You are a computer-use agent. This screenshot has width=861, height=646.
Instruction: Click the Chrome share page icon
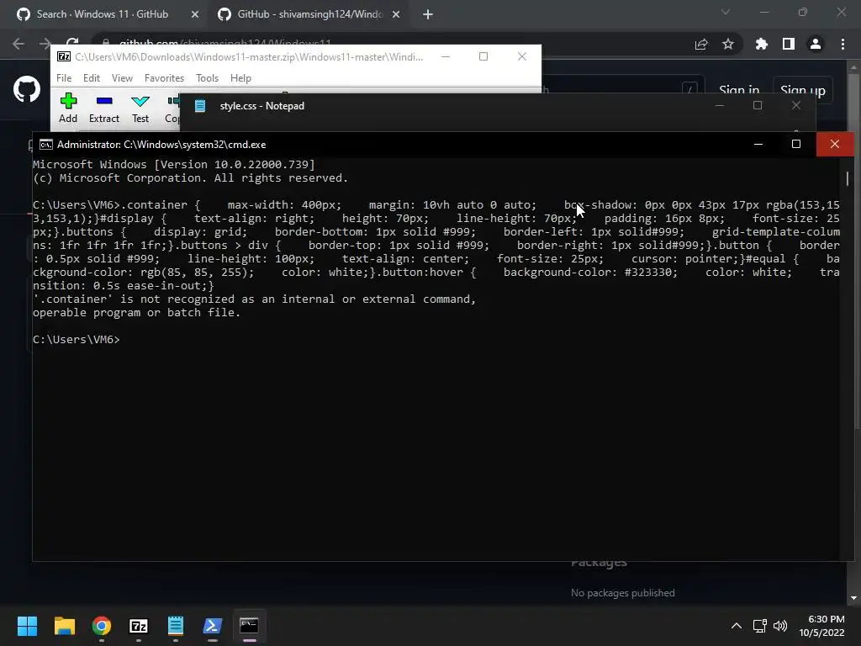click(x=701, y=44)
